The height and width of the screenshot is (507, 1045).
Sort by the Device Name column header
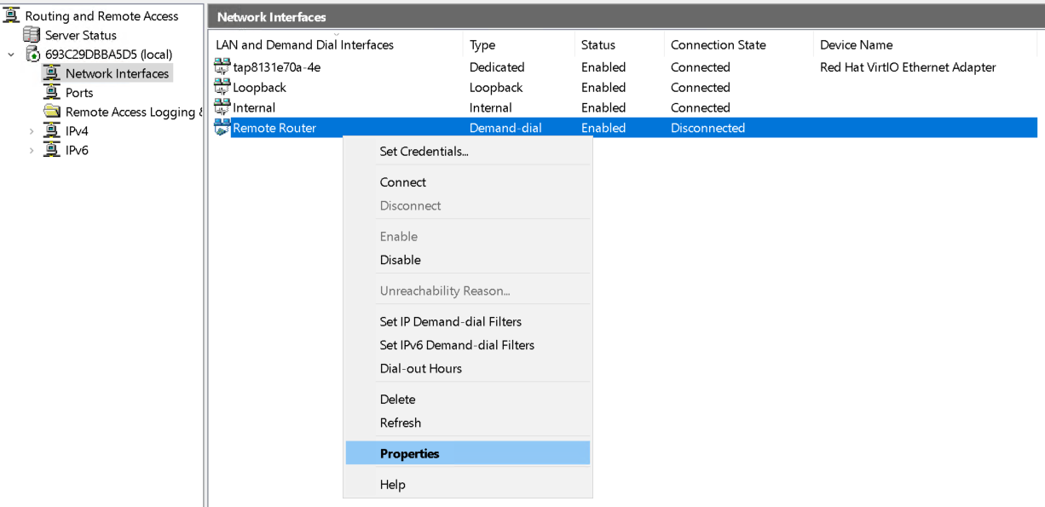pyautogui.click(x=856, y=45)
